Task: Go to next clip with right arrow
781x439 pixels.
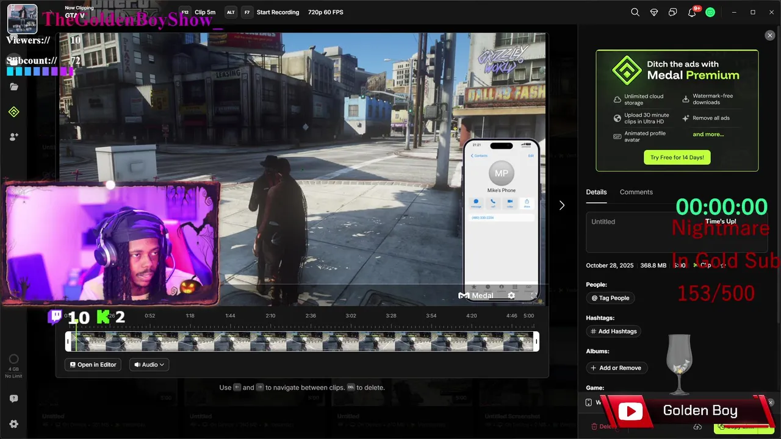Action: 562,205
